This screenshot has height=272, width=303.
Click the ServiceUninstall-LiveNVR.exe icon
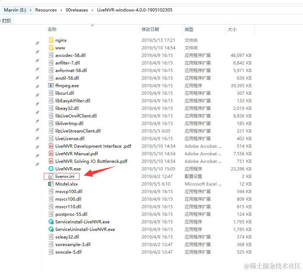51,229
